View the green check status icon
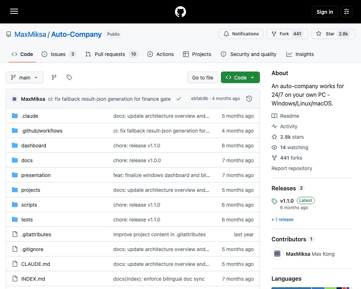This screenshot has height=289, width=361. point(179,99)
